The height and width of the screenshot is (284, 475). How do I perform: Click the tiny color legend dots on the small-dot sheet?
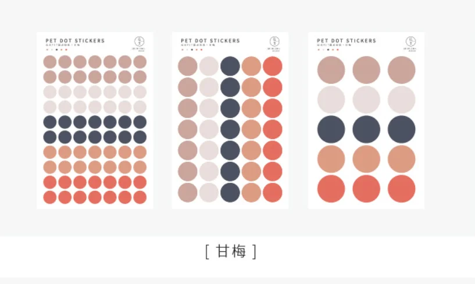(x=56, y=49)
